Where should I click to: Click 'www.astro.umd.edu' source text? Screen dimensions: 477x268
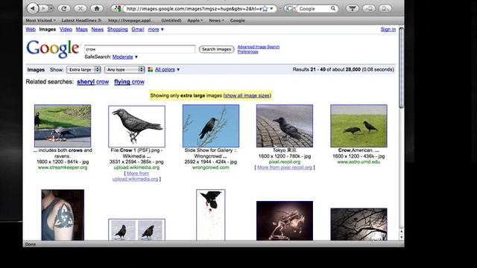pos(358,162)
